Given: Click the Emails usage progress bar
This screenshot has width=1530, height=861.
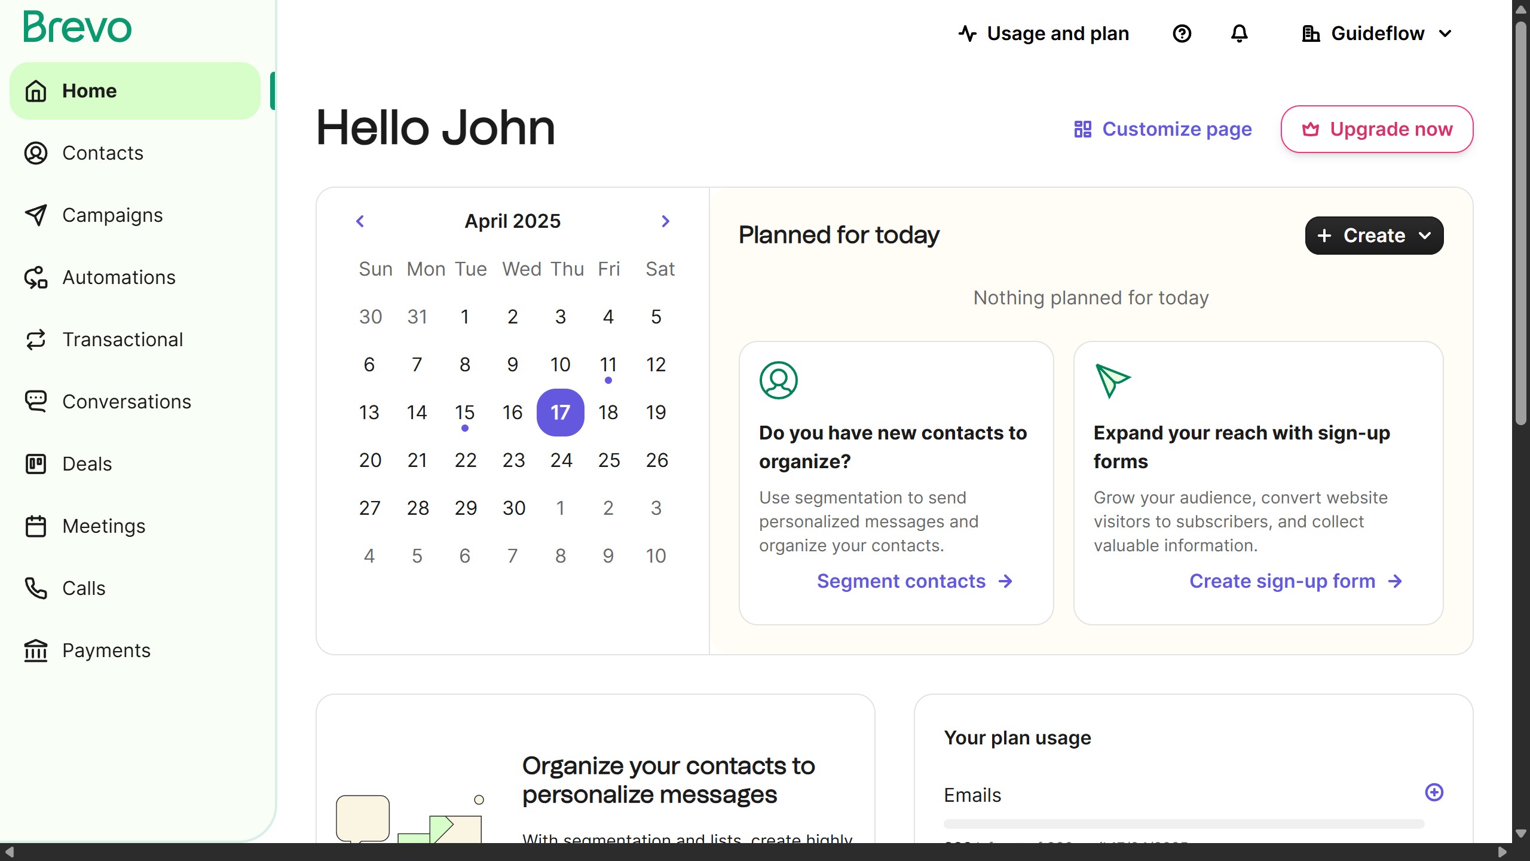Looking at the screenshot, I should 1183,824.
